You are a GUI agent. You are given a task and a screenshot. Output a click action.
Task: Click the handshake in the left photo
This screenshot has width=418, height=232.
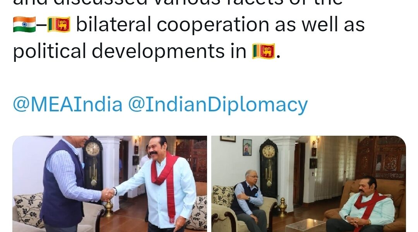pyautogui.click(x=107, y=194)
